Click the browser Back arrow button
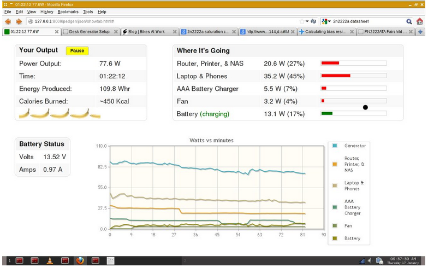 [8, 21]
